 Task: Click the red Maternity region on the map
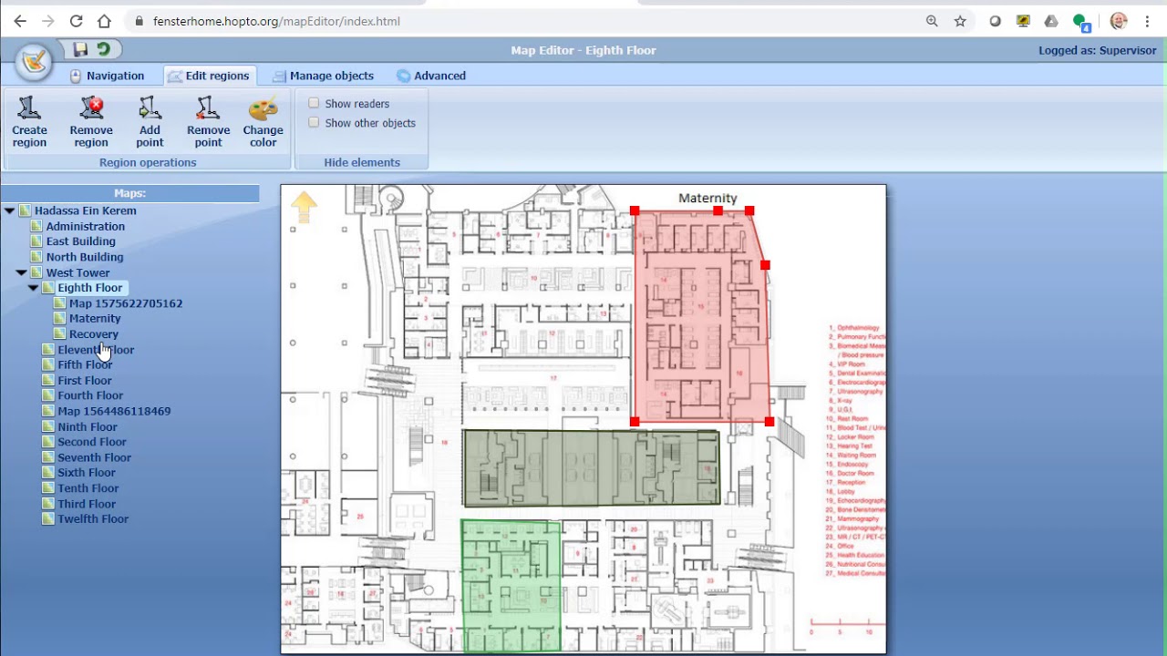coord(700,314)
